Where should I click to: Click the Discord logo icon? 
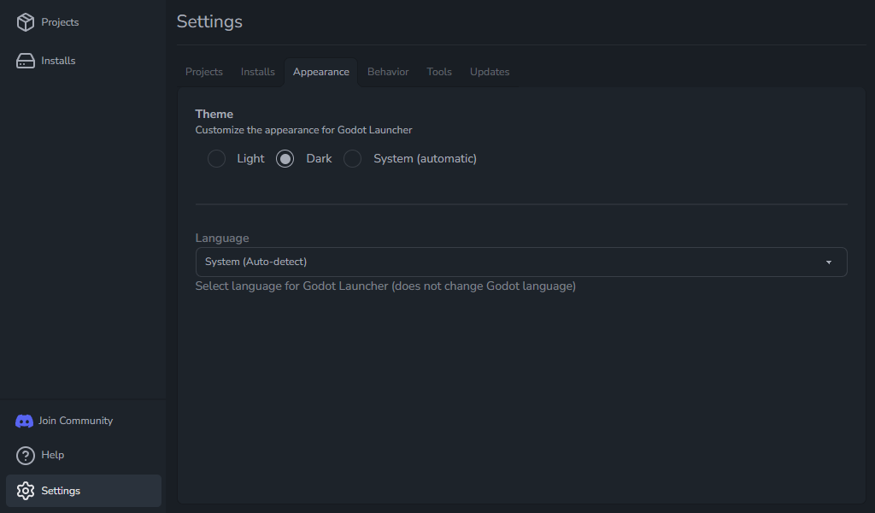pyautogui.click(x=24, y=421)
